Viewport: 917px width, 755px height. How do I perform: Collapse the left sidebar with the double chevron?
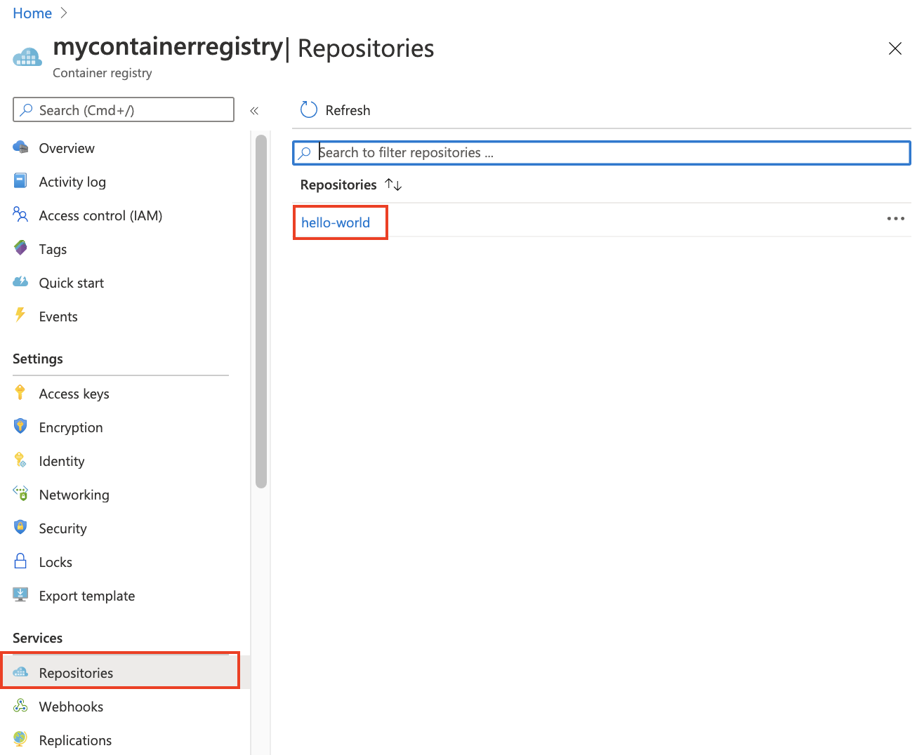click(x=254, y=110)
